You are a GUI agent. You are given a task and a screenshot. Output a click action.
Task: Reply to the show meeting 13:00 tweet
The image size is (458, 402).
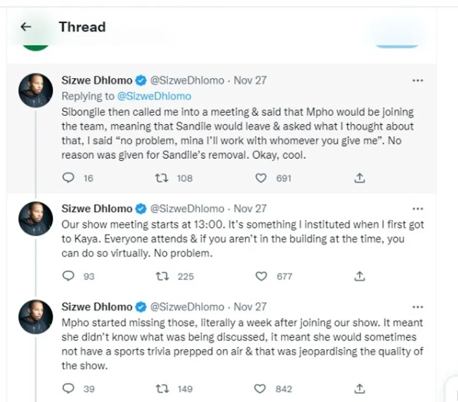click(68, 276)
